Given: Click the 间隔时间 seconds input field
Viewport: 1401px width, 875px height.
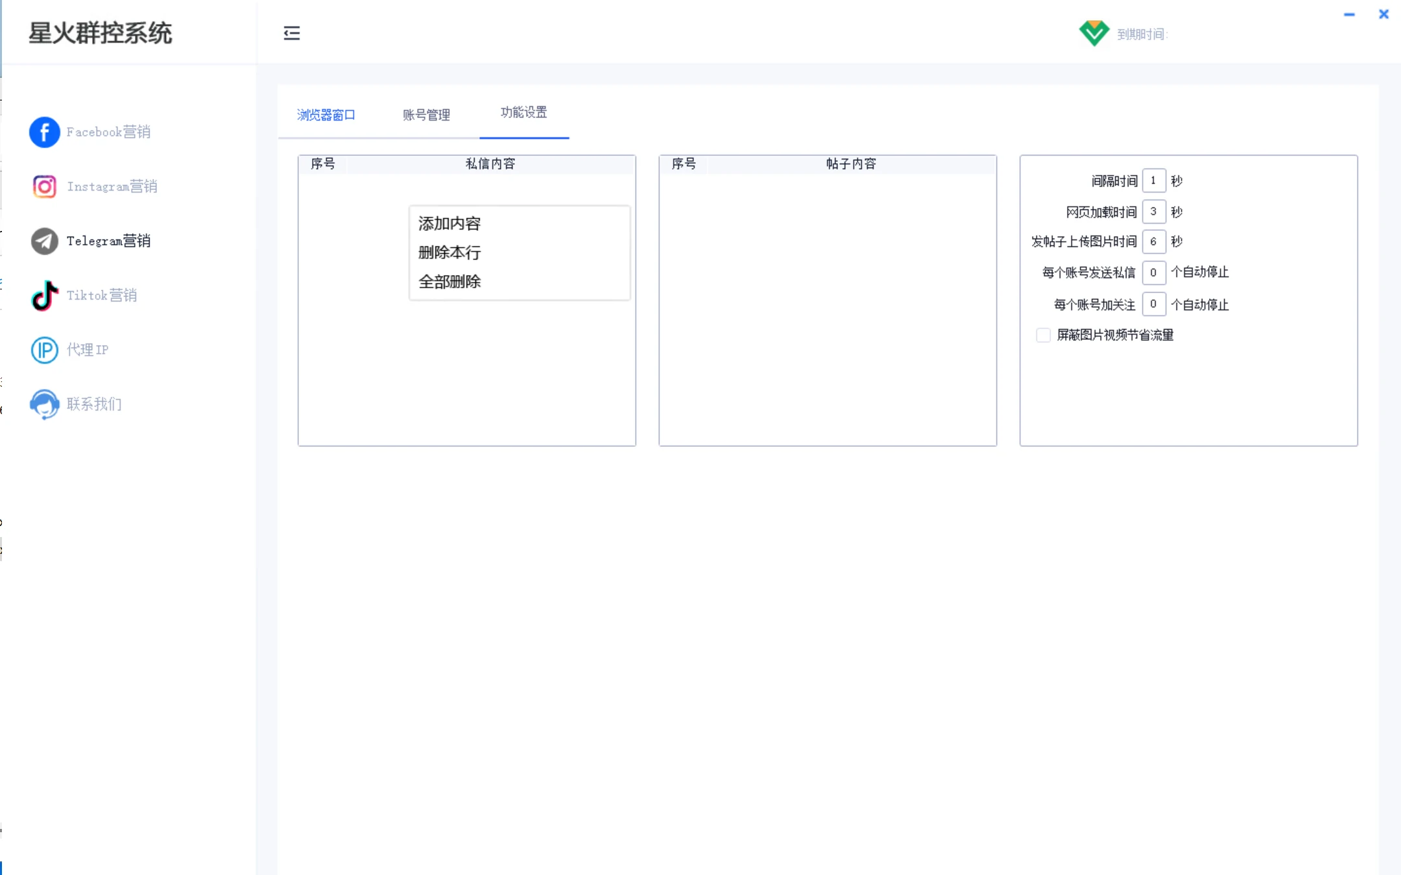Looking at the screenshot, I should click(1154, 181).
